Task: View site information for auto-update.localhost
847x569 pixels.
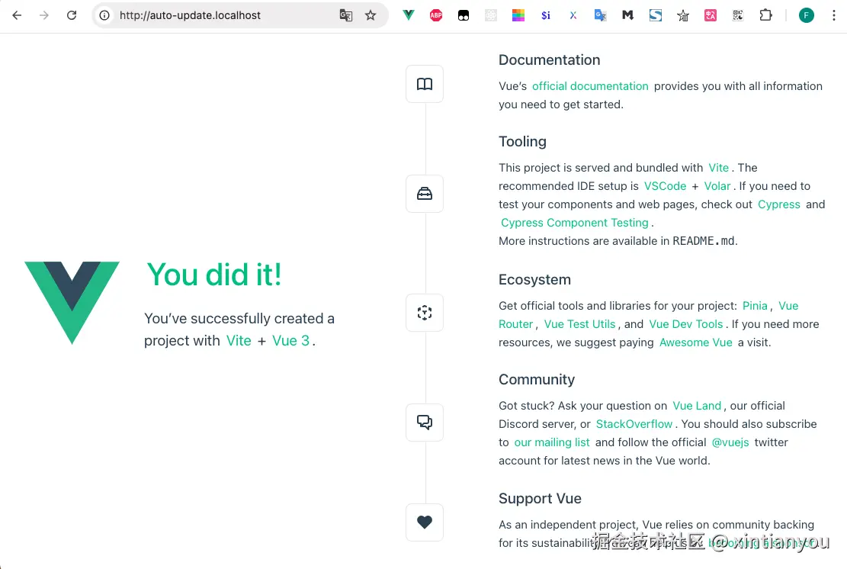Action: tap(105, 15)
